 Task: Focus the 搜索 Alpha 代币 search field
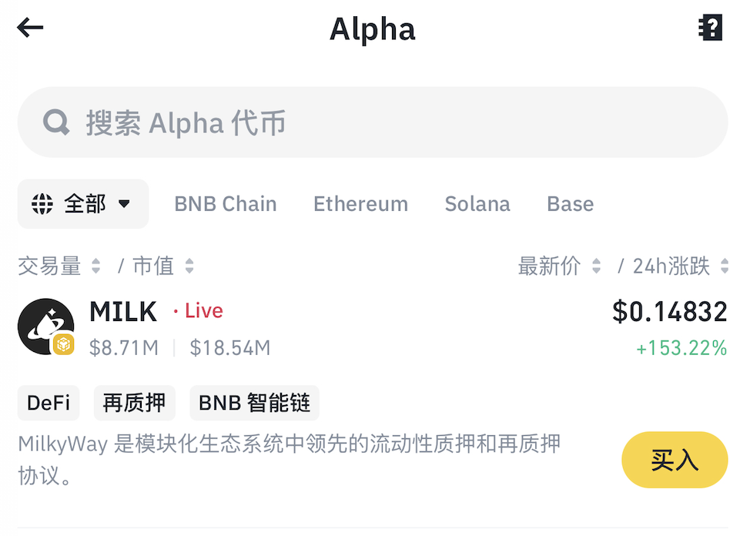coord(385,122)
